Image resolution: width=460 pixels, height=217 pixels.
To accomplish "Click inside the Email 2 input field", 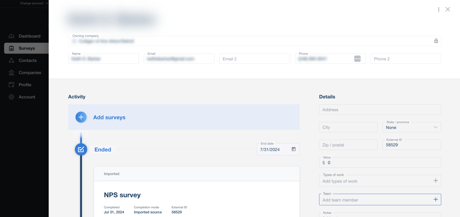I will [x=254, y=59].
